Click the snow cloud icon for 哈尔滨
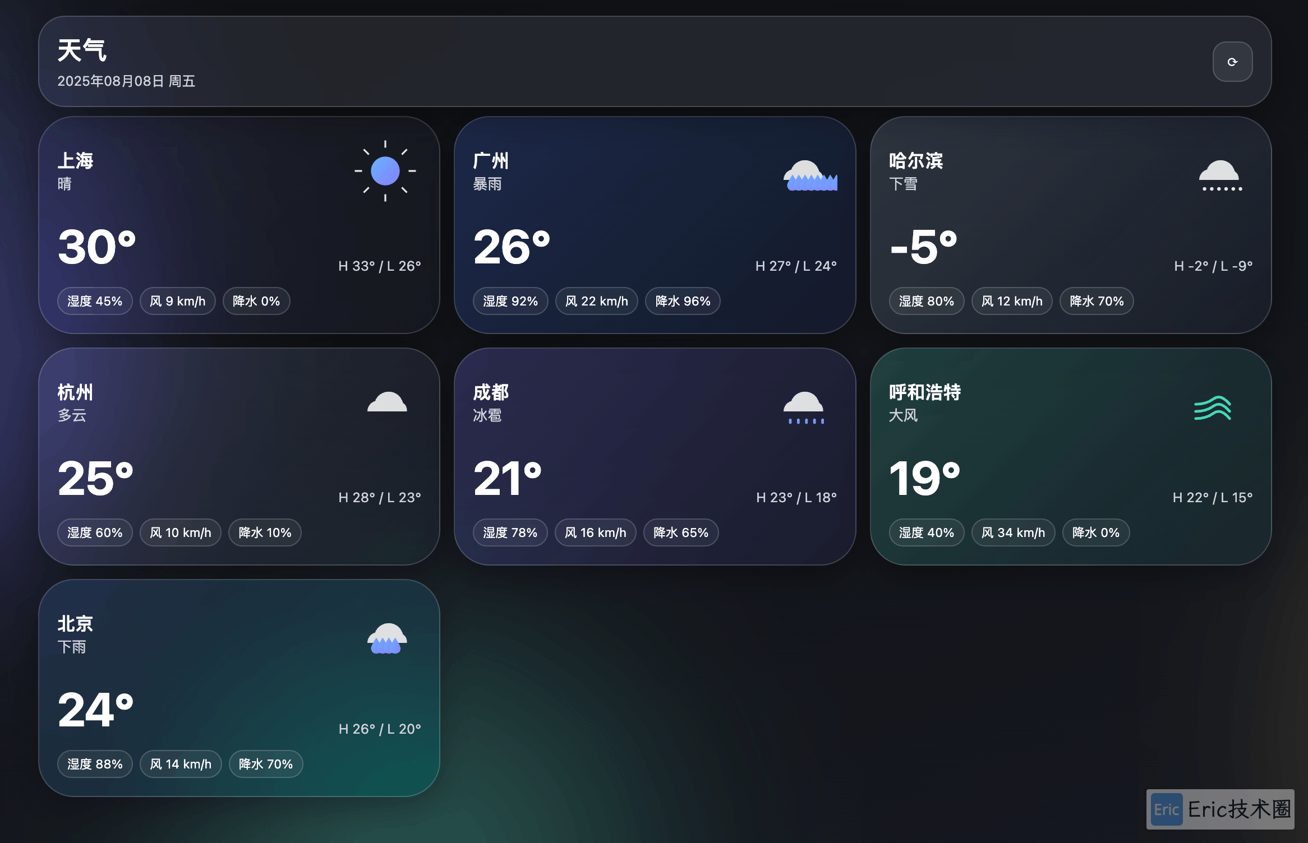This screenshot has height=843, width=1308. pos(1222,175)
